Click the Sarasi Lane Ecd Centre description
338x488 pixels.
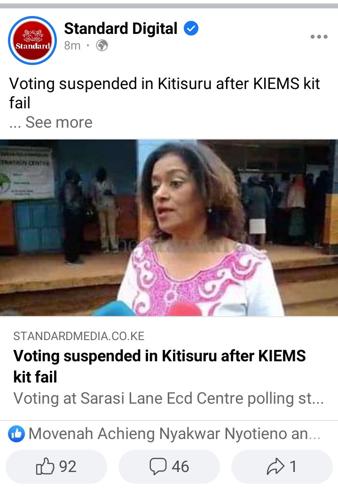[x=169, y=399]
